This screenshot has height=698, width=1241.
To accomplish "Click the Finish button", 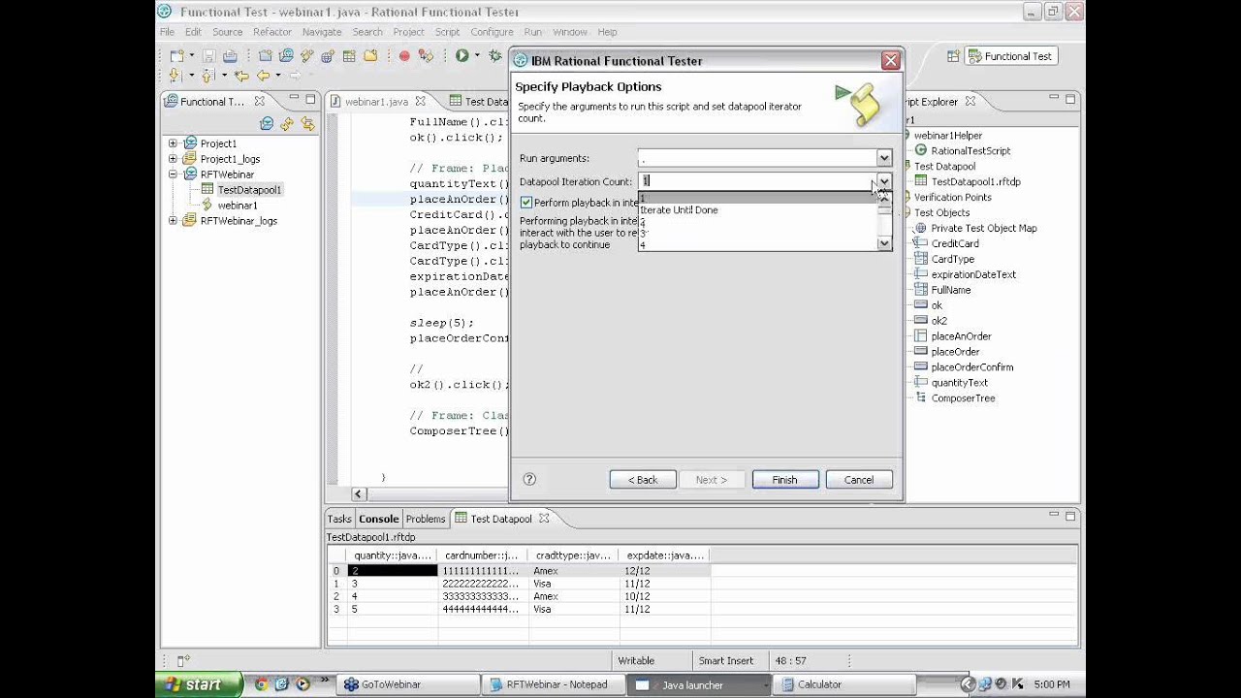I will 785,480.
